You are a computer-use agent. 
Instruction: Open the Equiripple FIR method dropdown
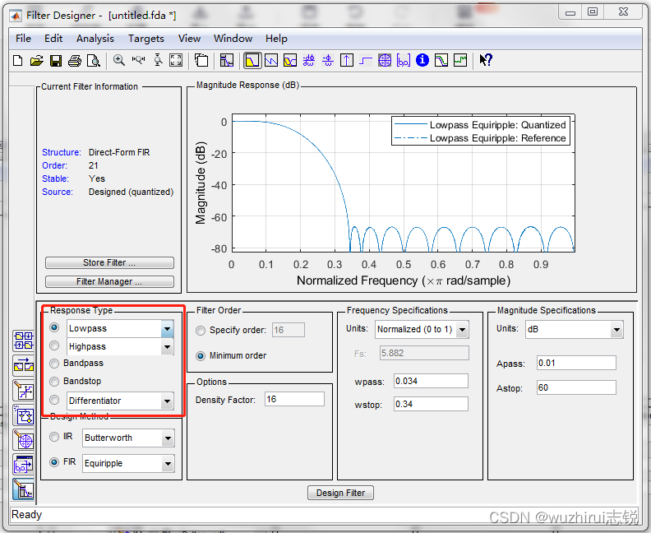168,464
